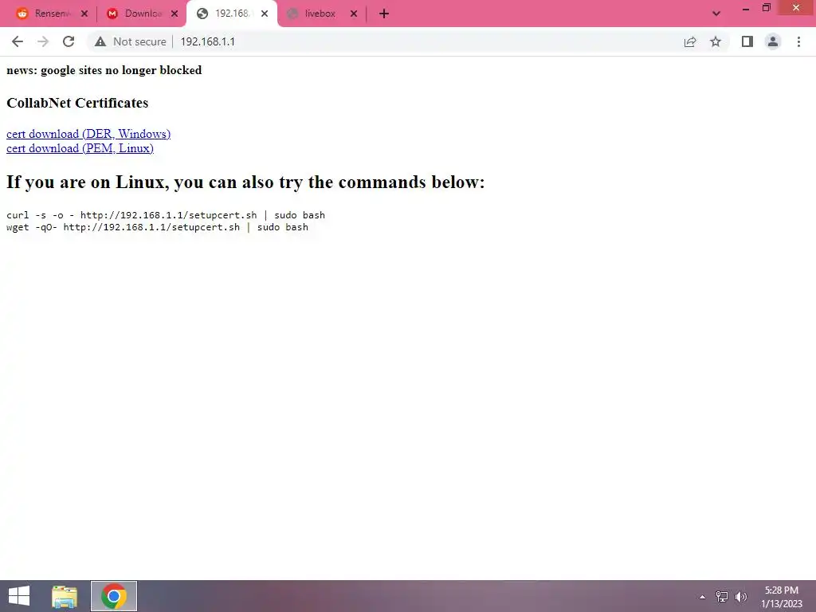Select the active 192.168 tab
This screenshot has height=612, width=816.
pos(232,14)
